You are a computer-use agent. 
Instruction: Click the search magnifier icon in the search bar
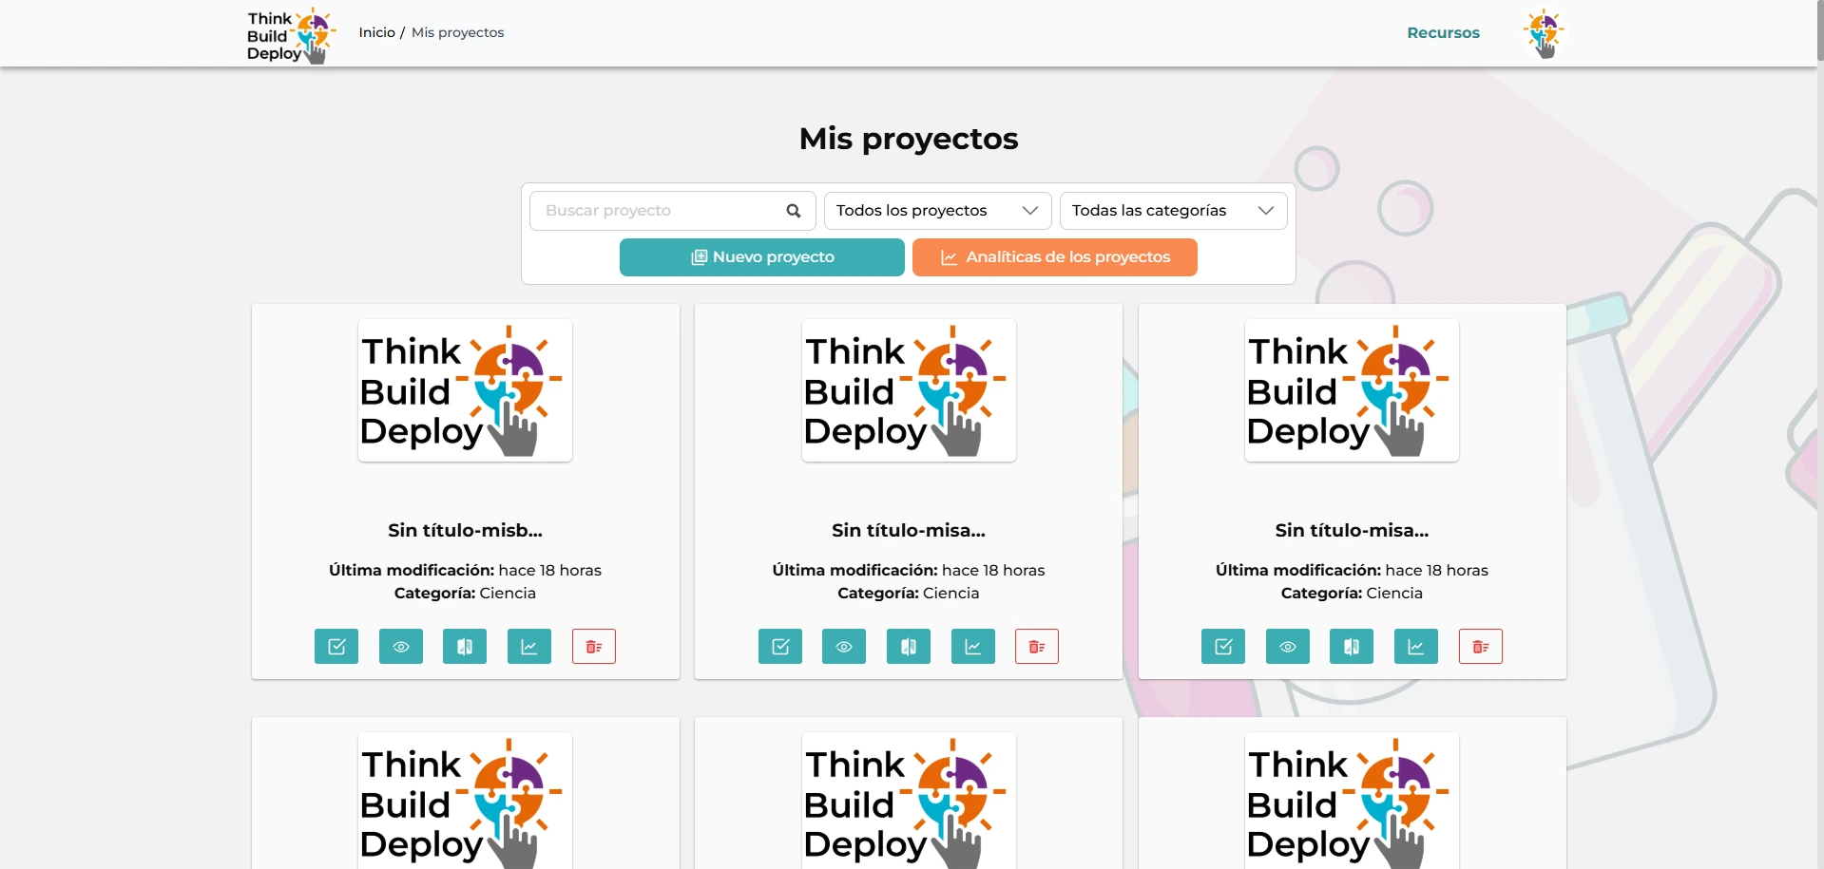794,210
